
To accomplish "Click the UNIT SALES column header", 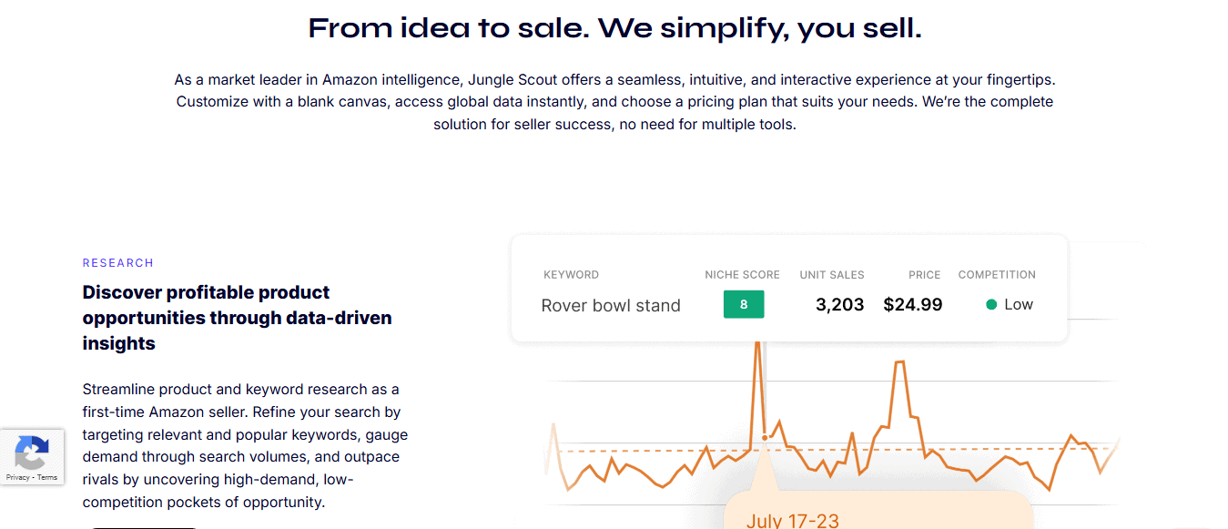I will coord(832,275).
